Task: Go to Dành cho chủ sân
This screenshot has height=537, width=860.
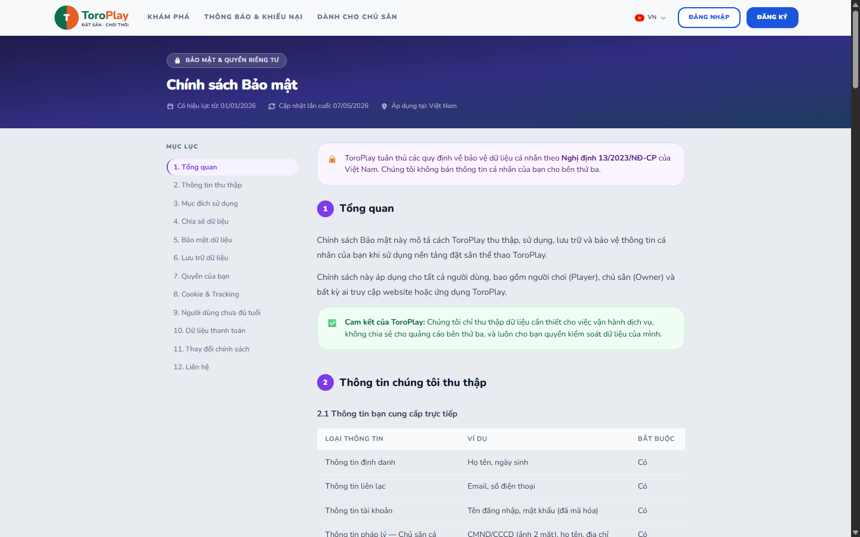Action: click(x=357, y=17)
